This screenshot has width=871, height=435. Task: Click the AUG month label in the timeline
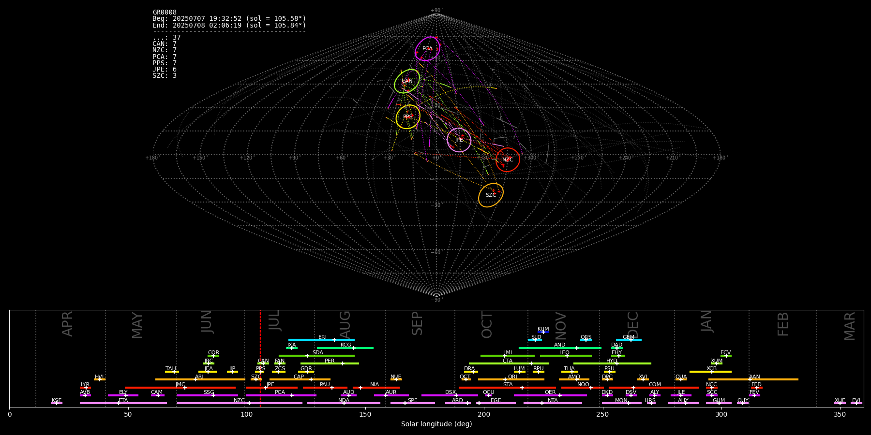pos(345,325)
